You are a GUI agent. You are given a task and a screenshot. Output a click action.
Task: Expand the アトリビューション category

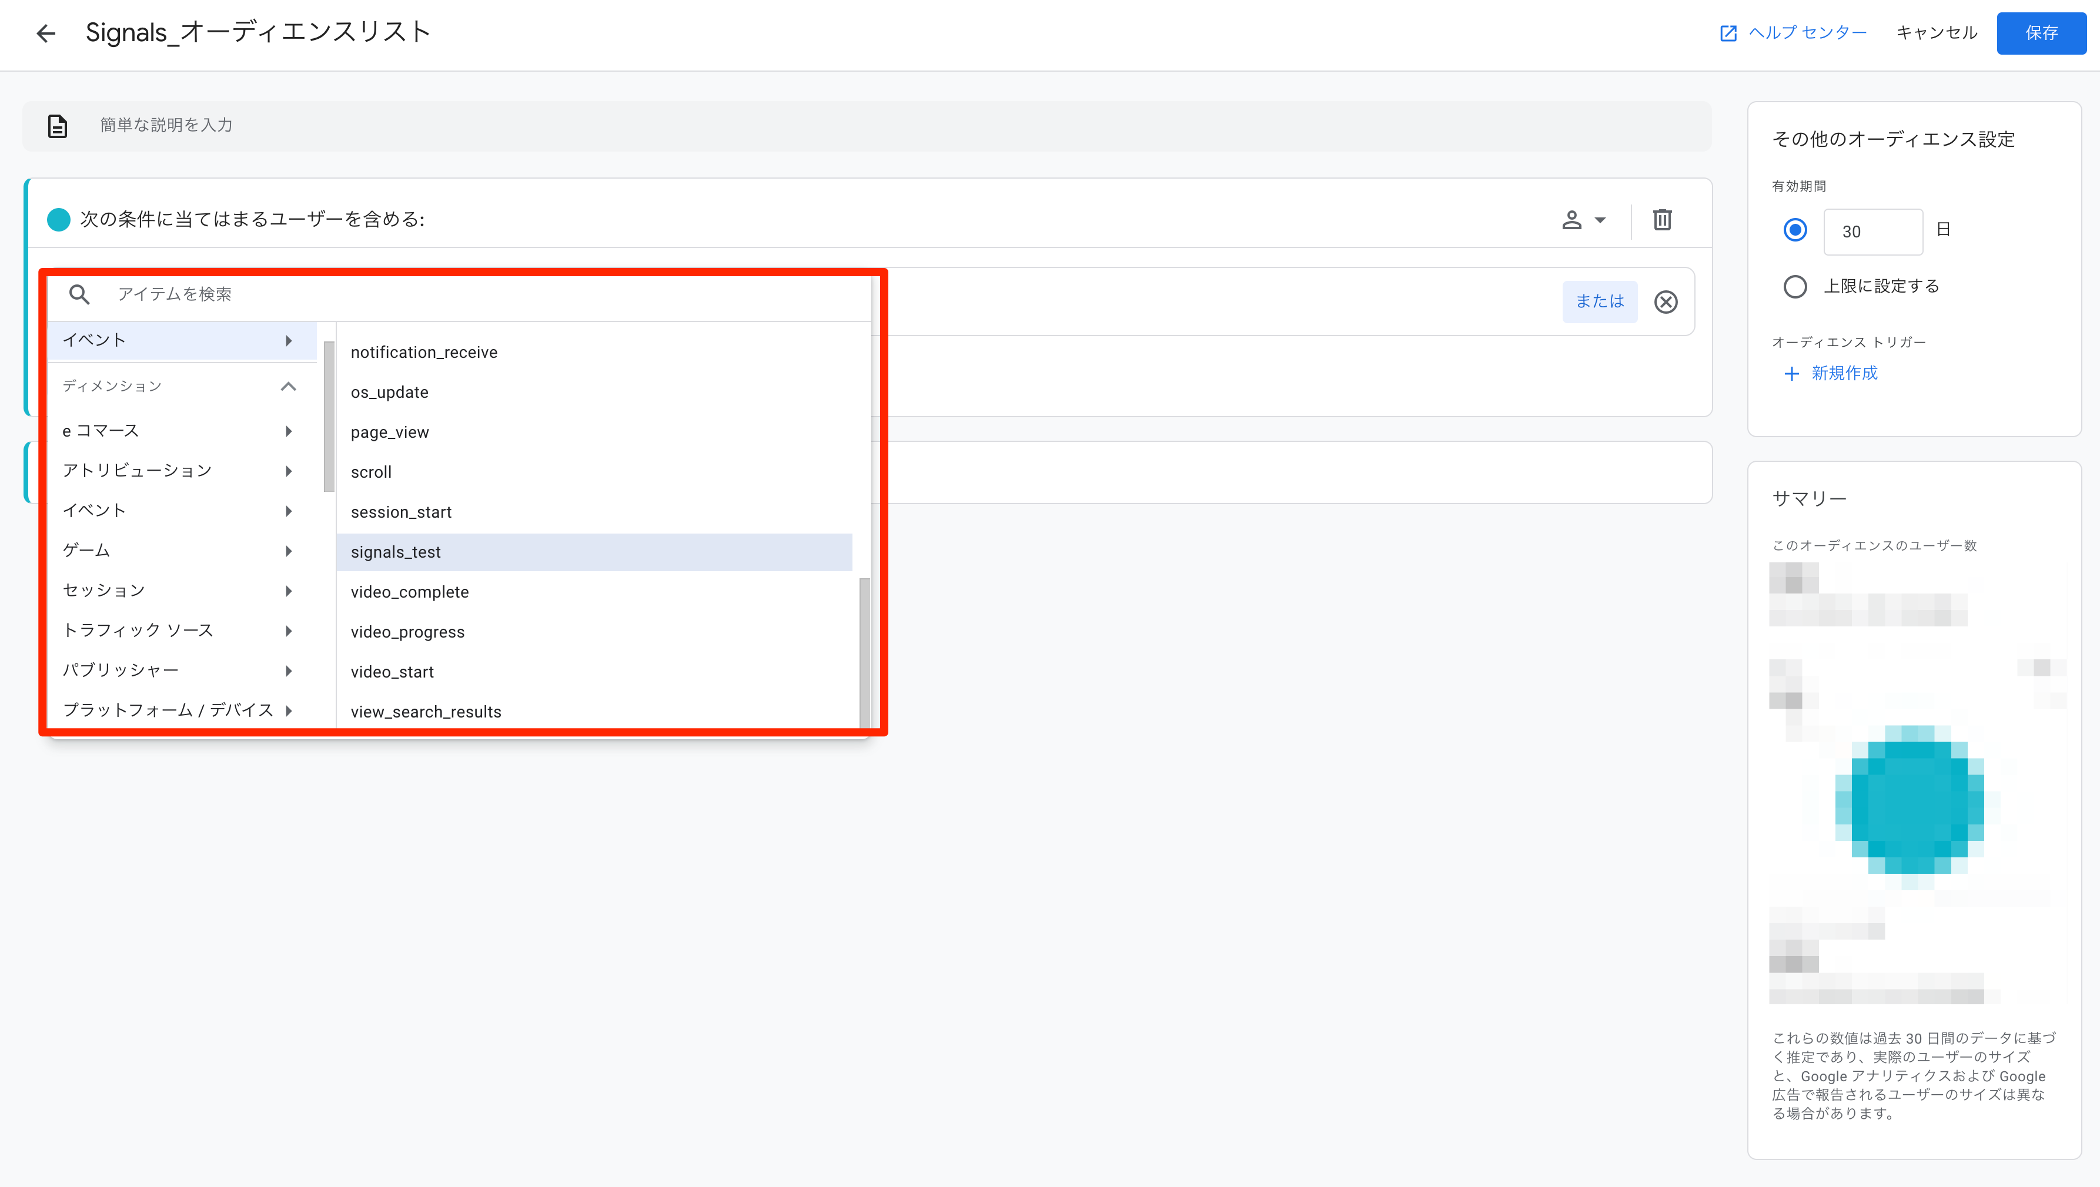183,471
